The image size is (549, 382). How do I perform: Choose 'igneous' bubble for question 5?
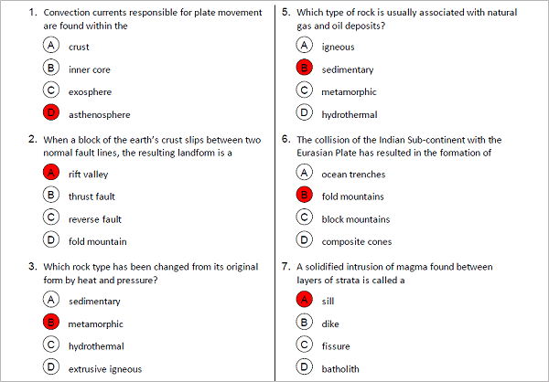(x=305, y=46)
